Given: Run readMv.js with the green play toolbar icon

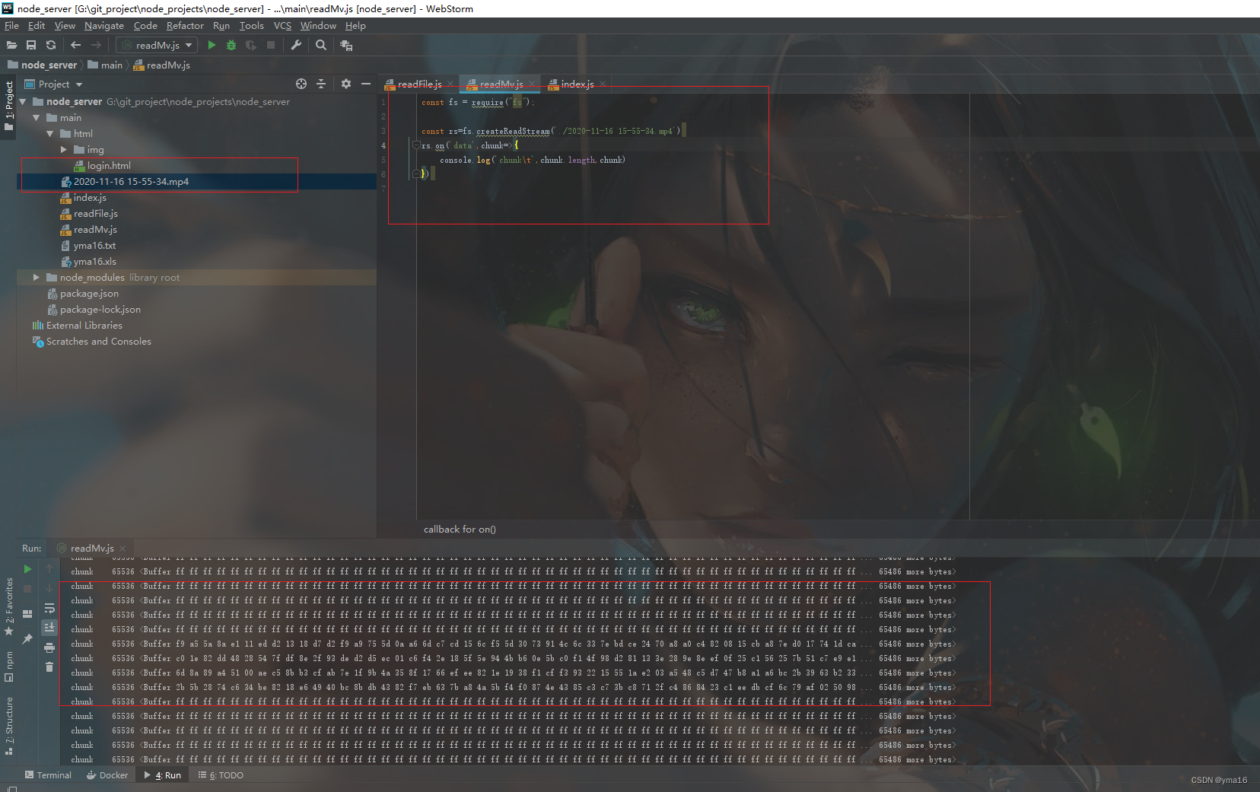Looking at the screenshot, I should coord(212,46).
